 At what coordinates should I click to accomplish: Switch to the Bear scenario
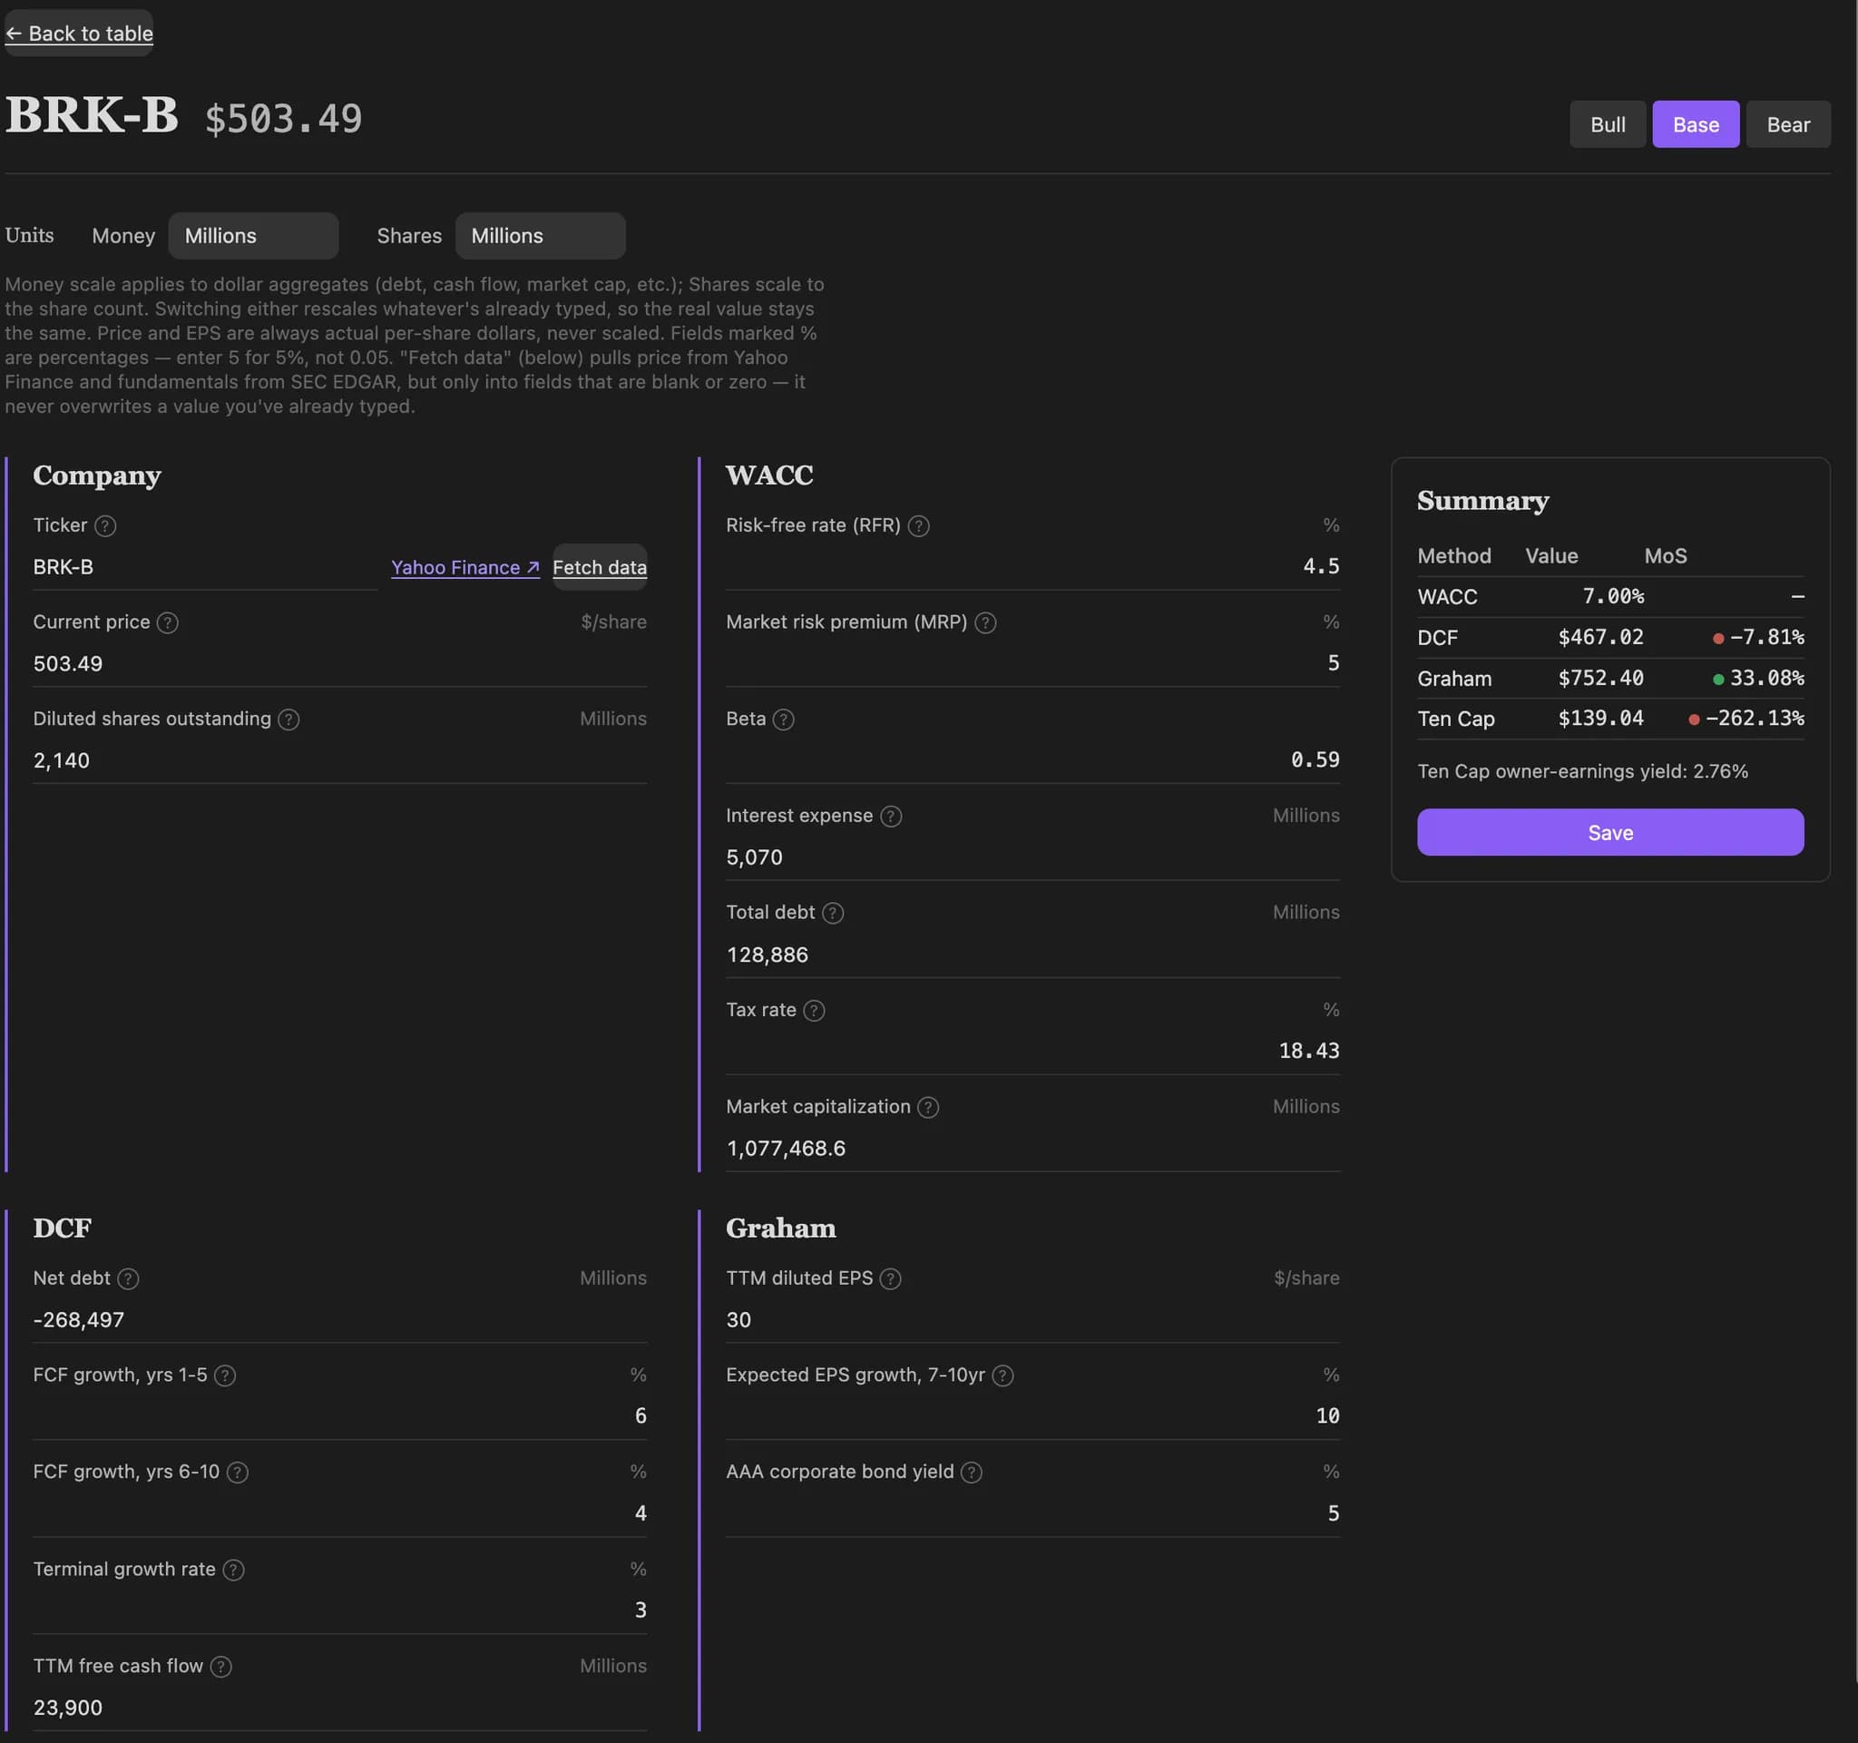[x=1788, y=124]
